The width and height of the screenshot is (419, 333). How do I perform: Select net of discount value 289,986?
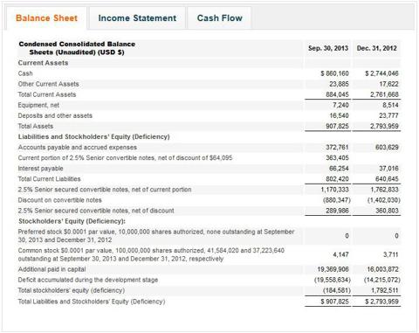point(337,211)
